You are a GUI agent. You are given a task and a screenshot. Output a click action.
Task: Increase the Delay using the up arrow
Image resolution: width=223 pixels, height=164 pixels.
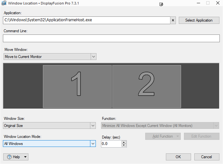click(x=124, y=142)
